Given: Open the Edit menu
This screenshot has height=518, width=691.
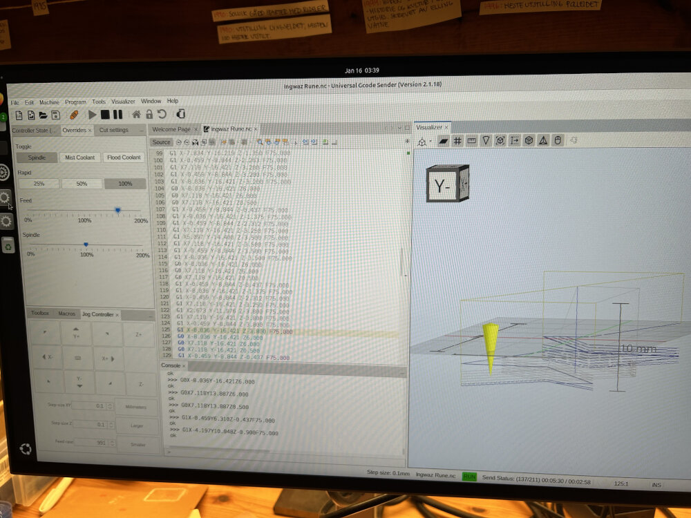Looking at the screenshot, I should tap(29, 102).
